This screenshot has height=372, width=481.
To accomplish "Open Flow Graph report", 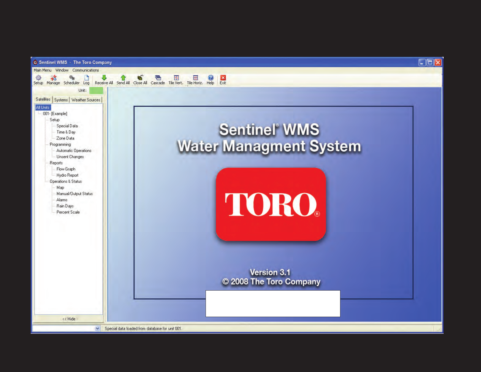I will pos(66,169).
